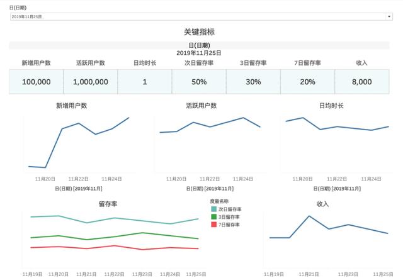Image resolution: width=403 pixels, height=278 pixels.
Task: Click the 日(日期) [2019年11月] axis label under 新增用户数 chart
Action: pos(79,188)
